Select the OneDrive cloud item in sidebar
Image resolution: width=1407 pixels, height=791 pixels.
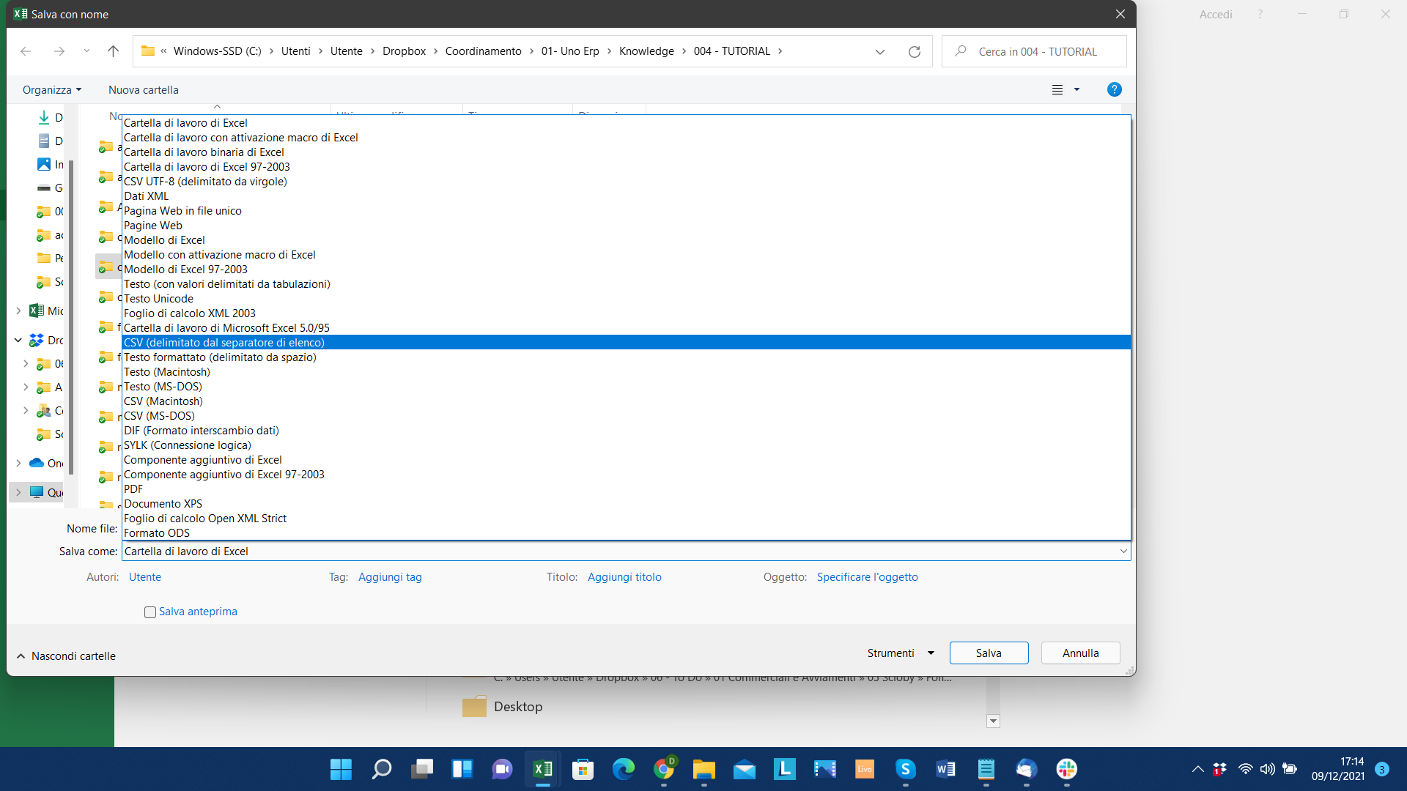click(46, 464)
